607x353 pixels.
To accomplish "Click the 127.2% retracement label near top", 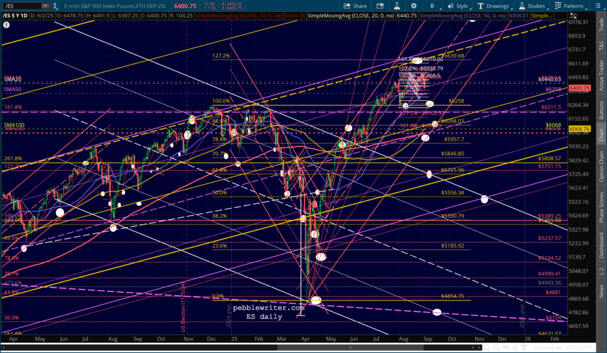I will (221, 56).
